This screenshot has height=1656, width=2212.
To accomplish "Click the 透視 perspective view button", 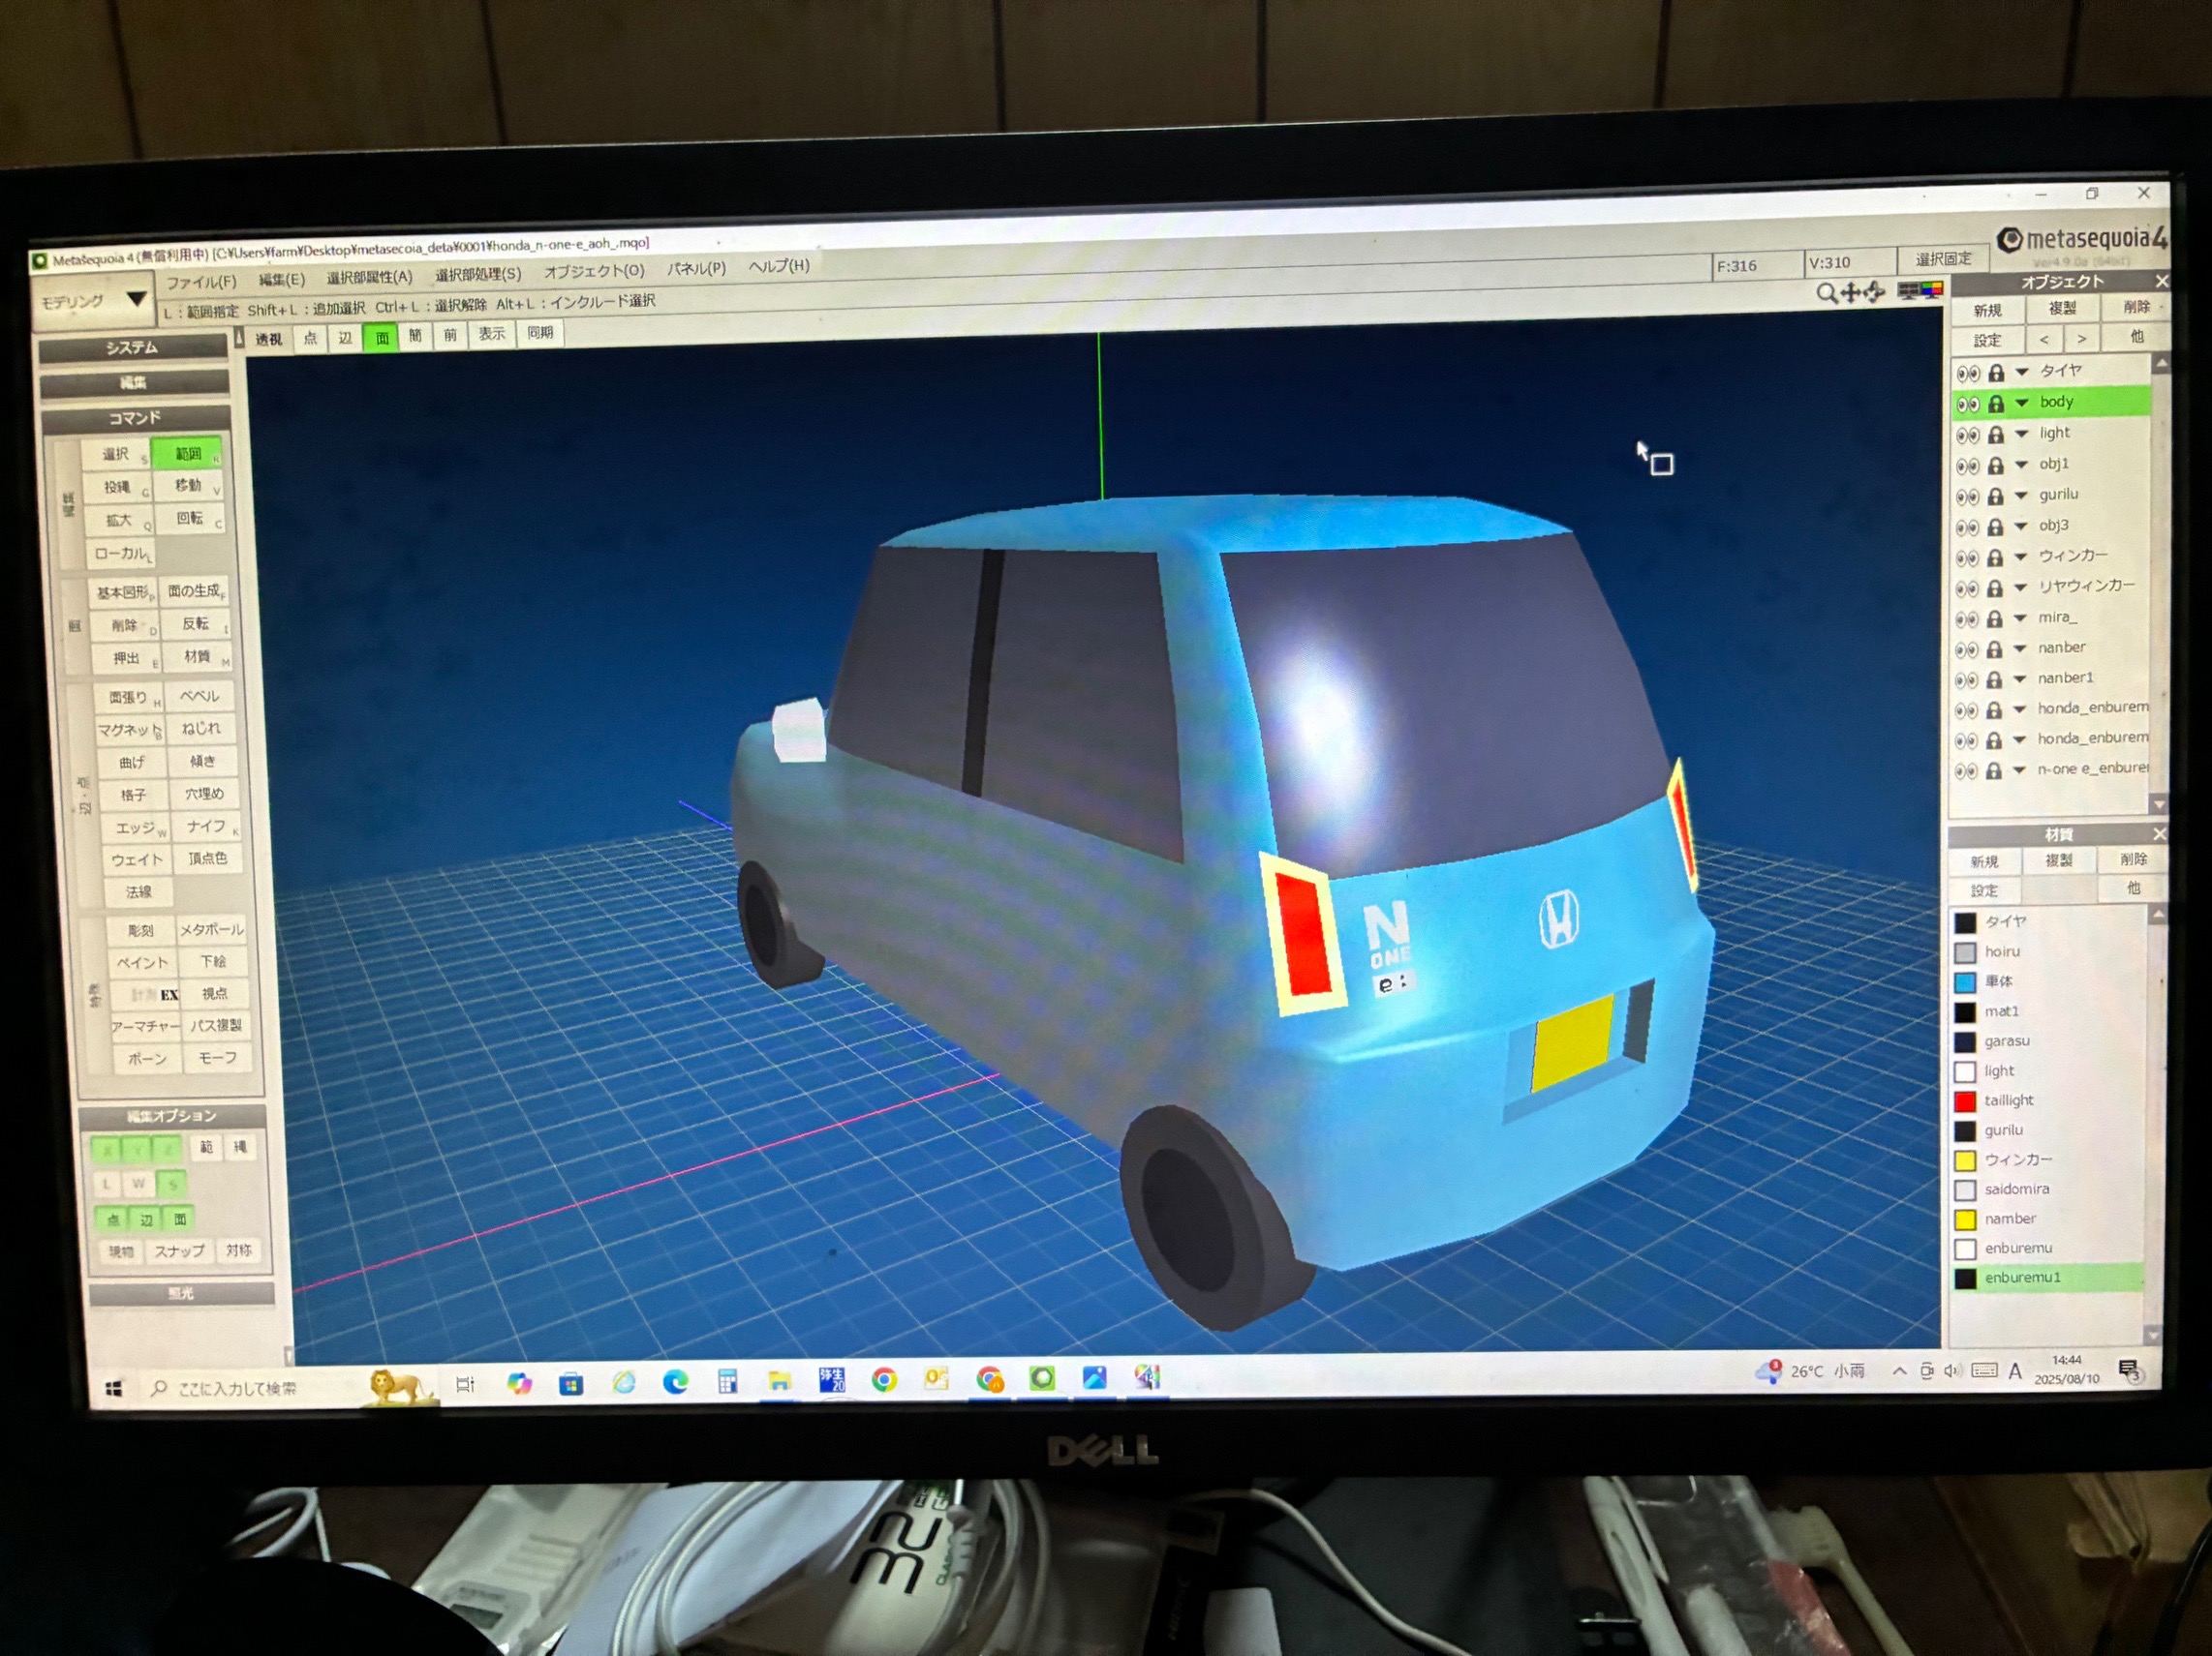I will click(268, 340).
